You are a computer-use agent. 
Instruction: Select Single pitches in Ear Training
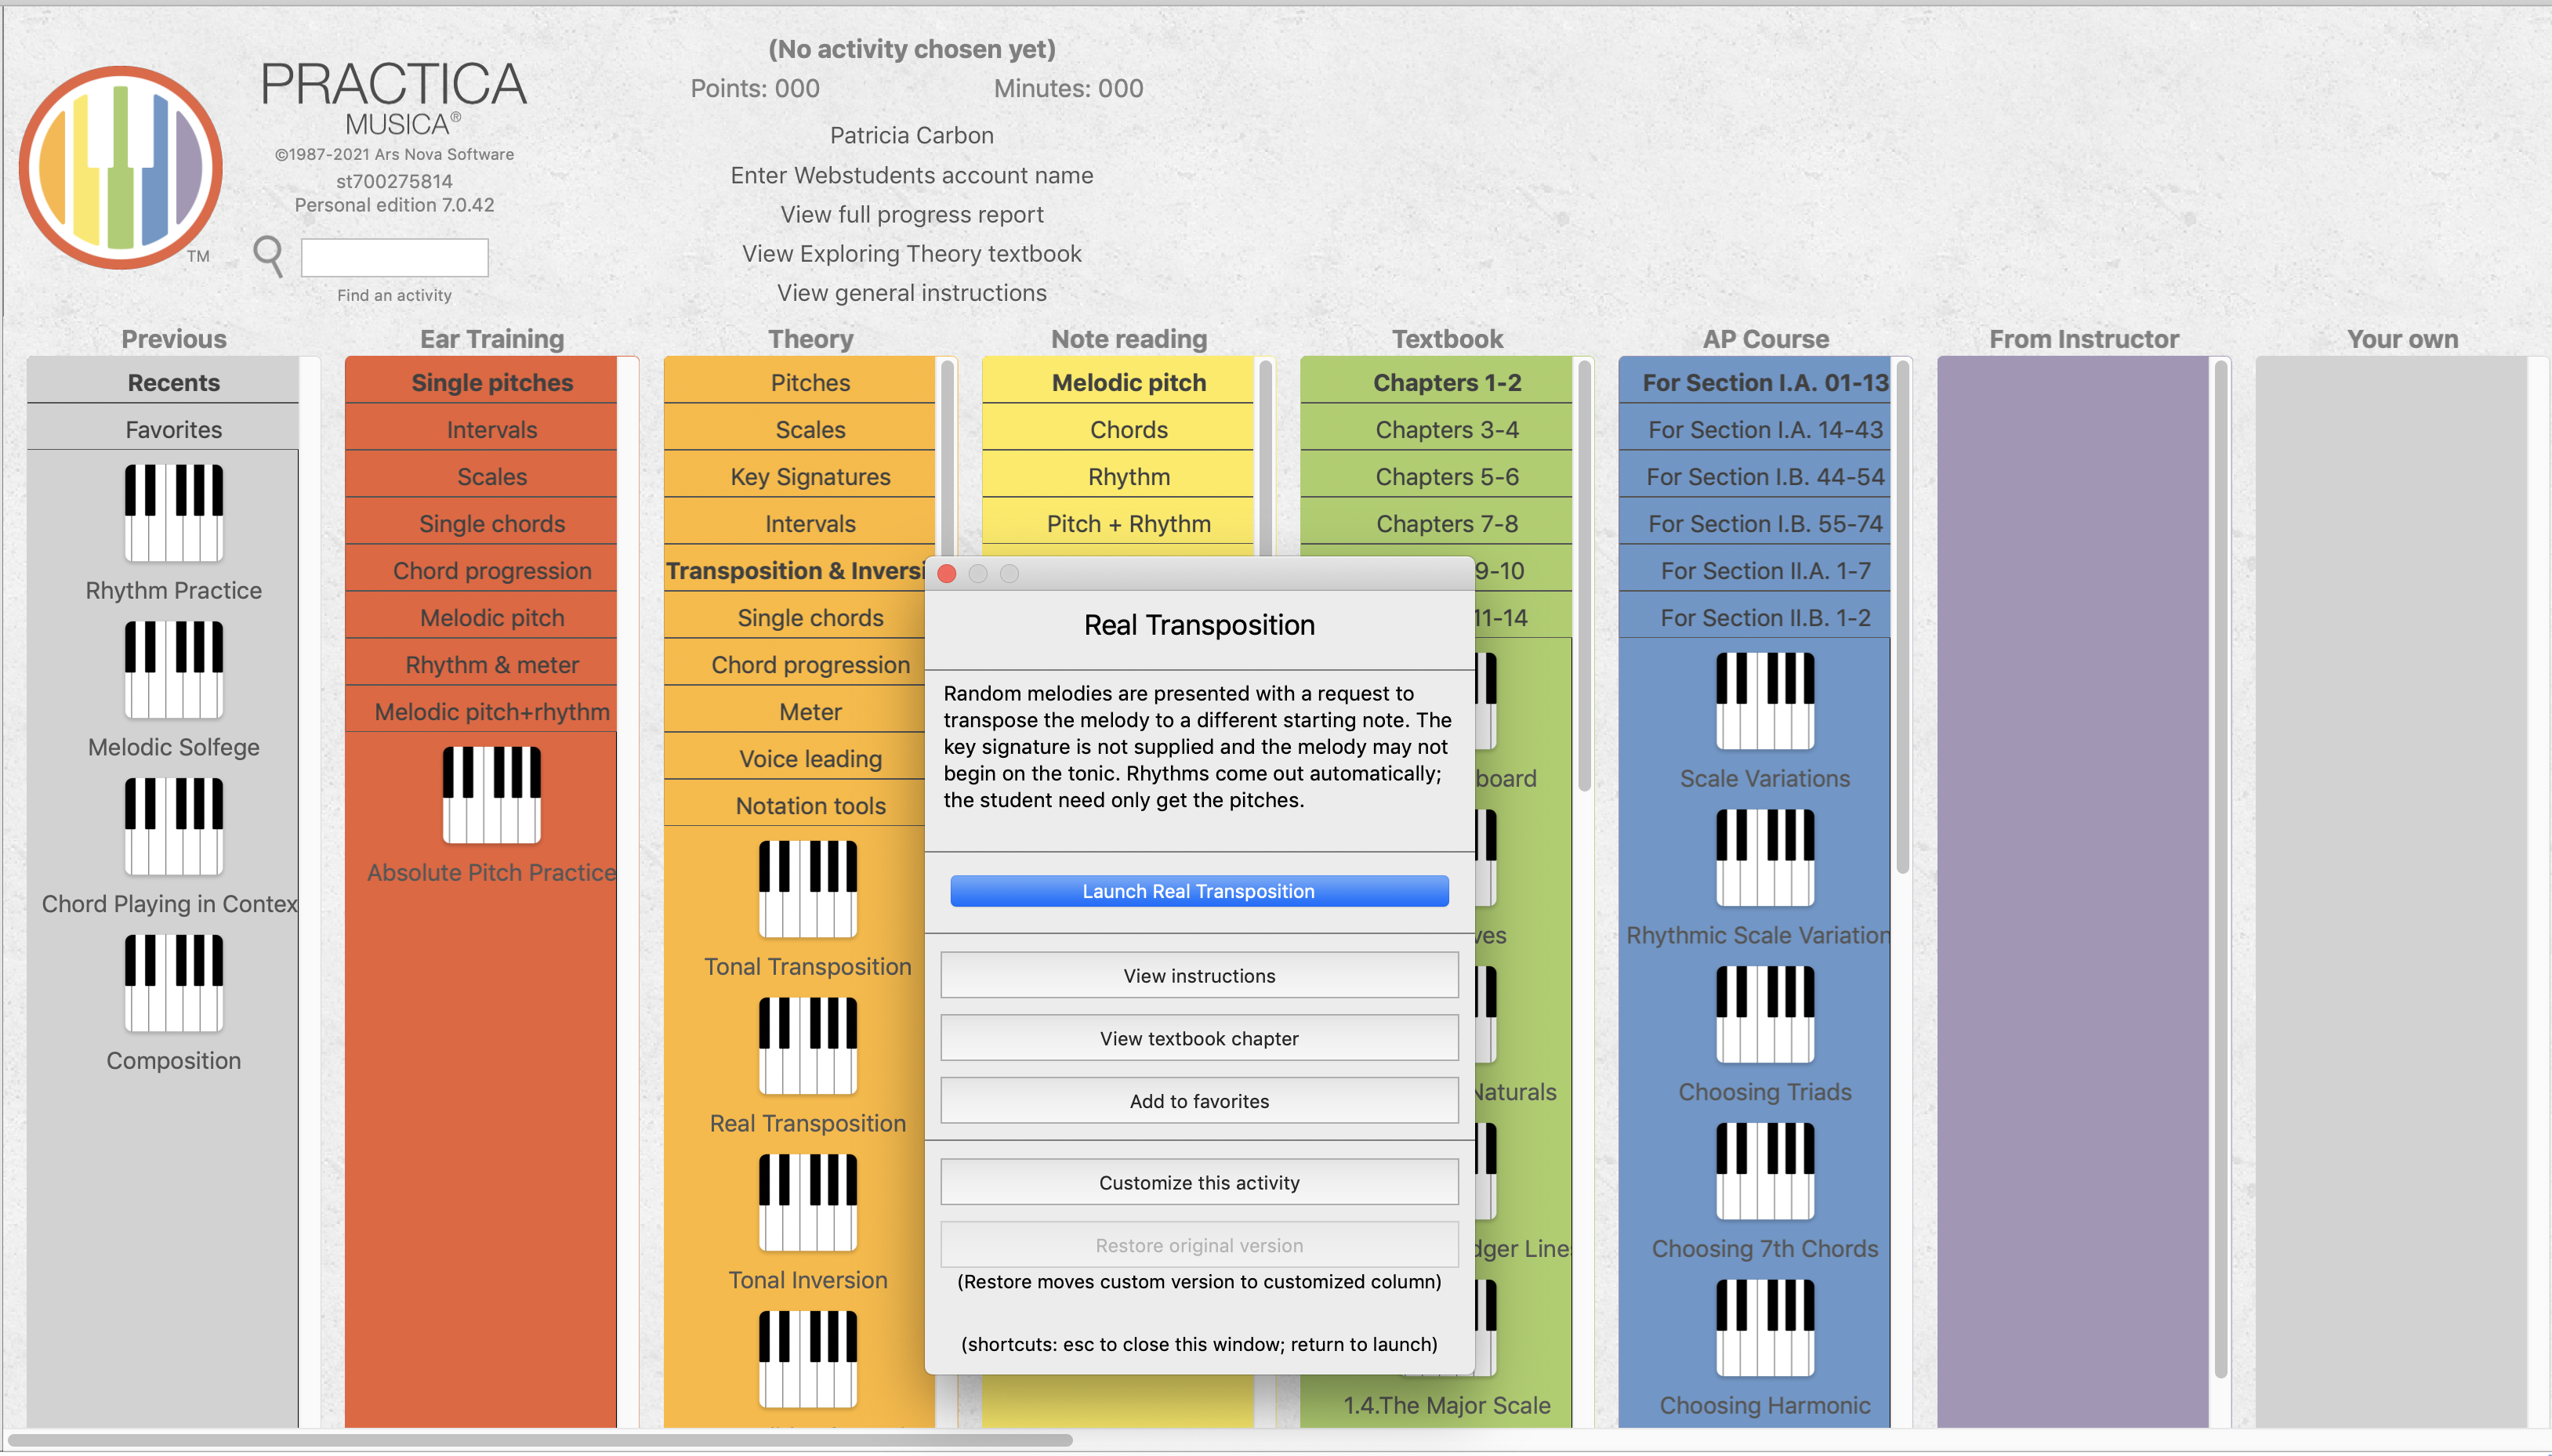tap(481, 382)
